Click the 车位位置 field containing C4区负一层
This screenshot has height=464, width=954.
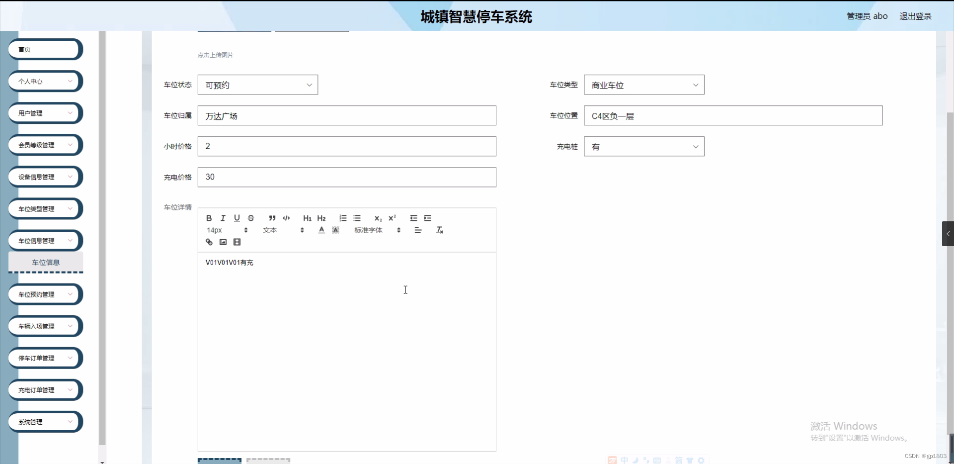click(x=733, y=116)
